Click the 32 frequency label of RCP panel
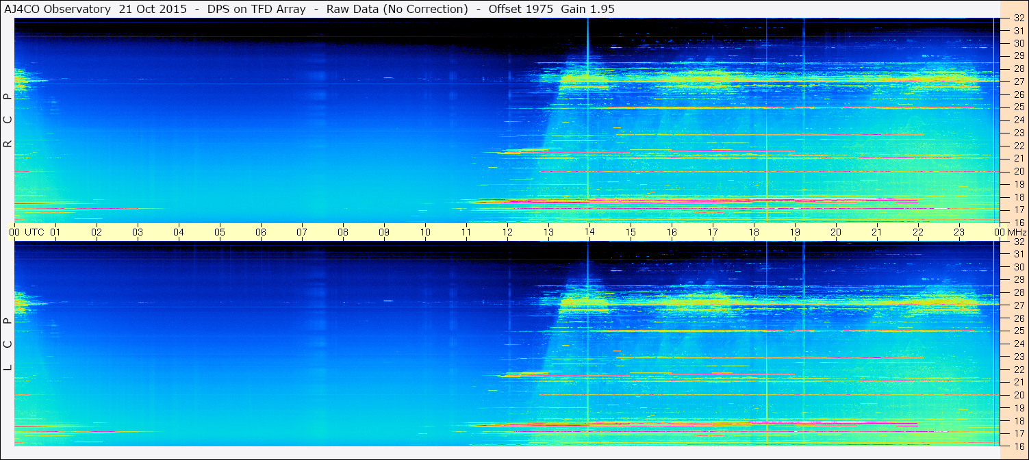Image resolution: width=1029 pixels, height=460 pixels. (x=1019, y=18)
